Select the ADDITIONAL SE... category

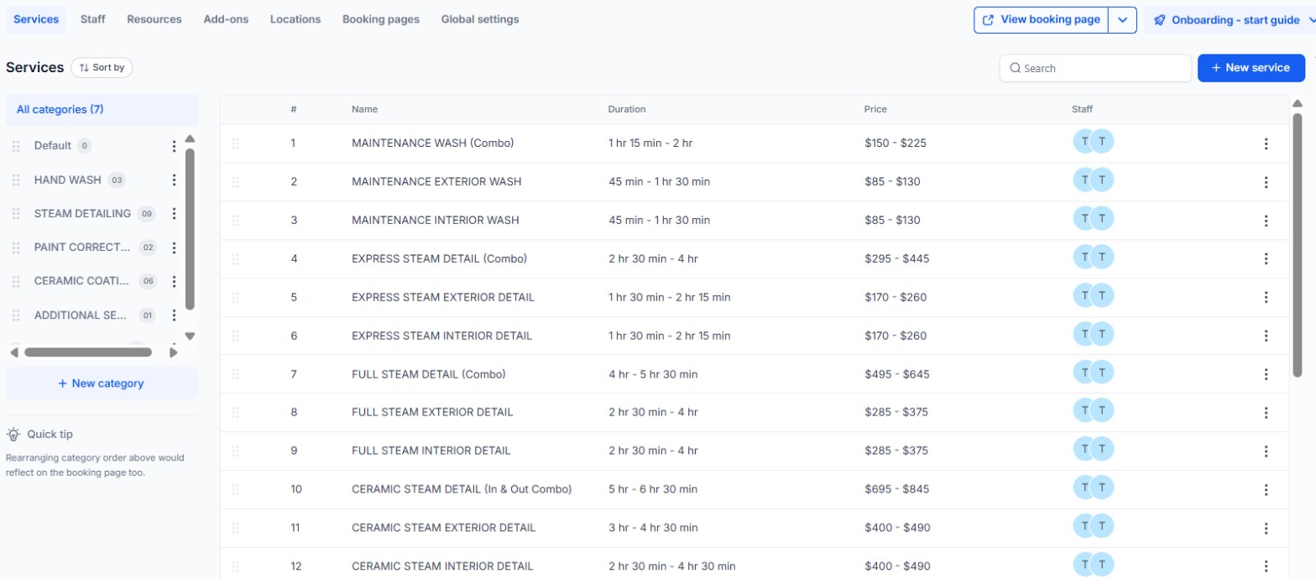[81, 316]
